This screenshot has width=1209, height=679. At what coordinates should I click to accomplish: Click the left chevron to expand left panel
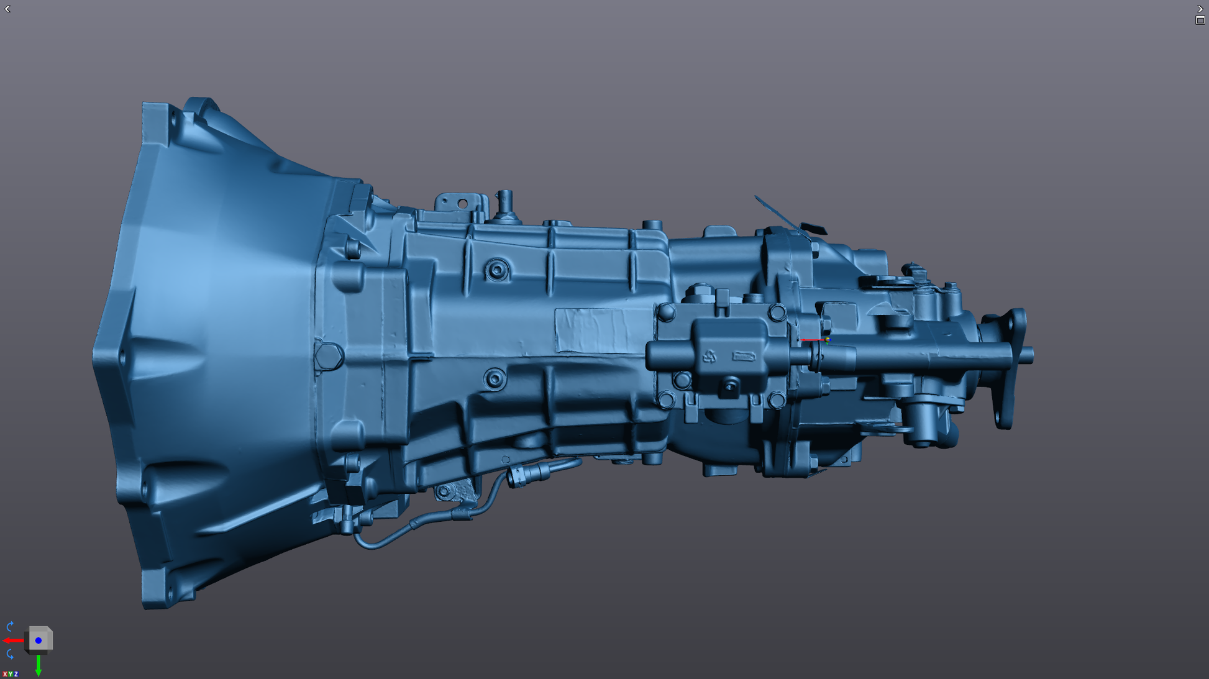click(7, 9)
